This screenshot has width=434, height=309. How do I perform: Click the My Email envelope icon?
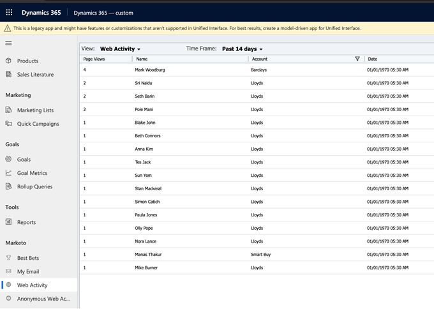8,271
